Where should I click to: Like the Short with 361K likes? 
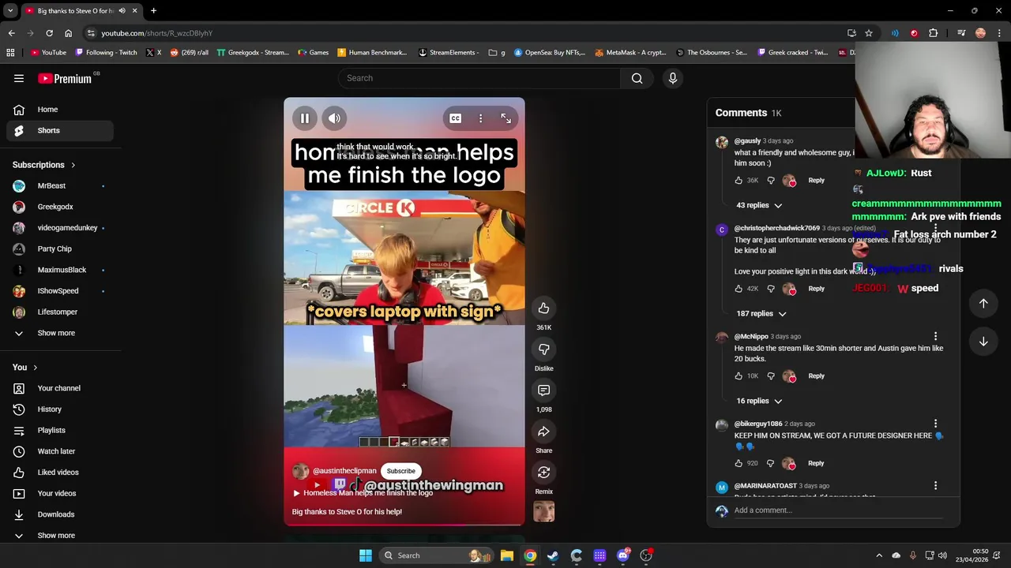point(543,308)
